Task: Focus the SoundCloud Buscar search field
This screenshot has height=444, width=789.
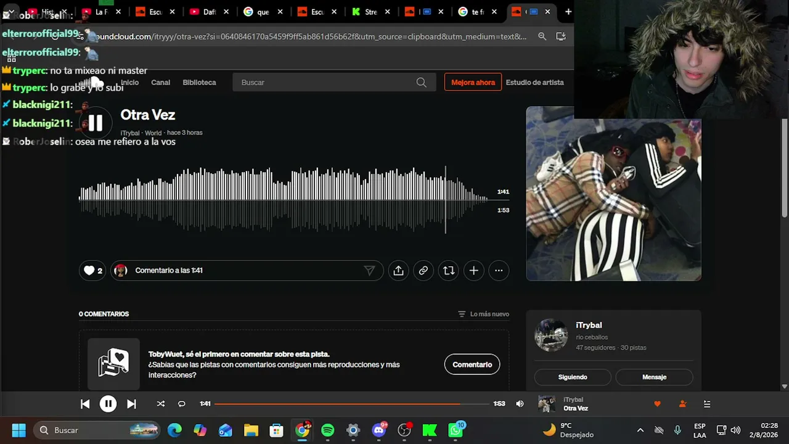Action: 333,82
